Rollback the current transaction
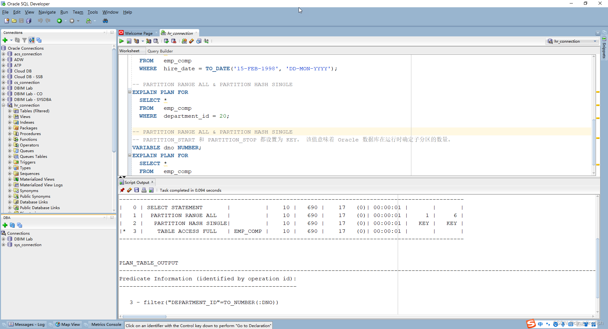The height and width of the screenshot is (329, 608). click(x=174, y=41)
